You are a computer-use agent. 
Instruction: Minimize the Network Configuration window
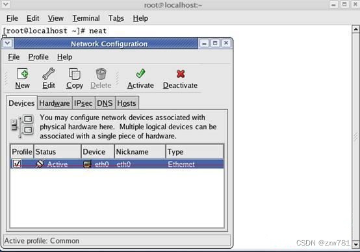coord(204,43)
